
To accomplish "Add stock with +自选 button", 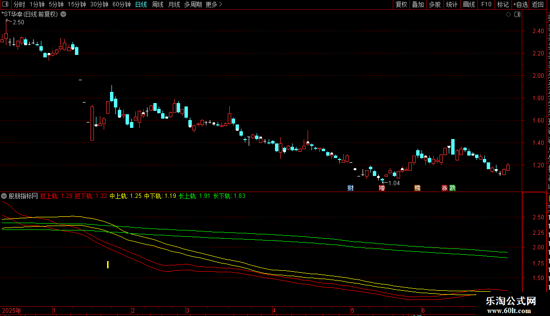I will [x=520, y=4].
